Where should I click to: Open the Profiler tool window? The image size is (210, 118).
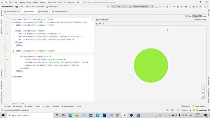coord(55,106)
